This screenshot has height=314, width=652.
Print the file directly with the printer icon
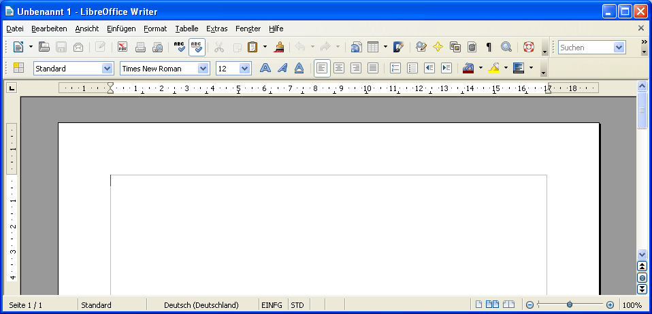(141, 47)
